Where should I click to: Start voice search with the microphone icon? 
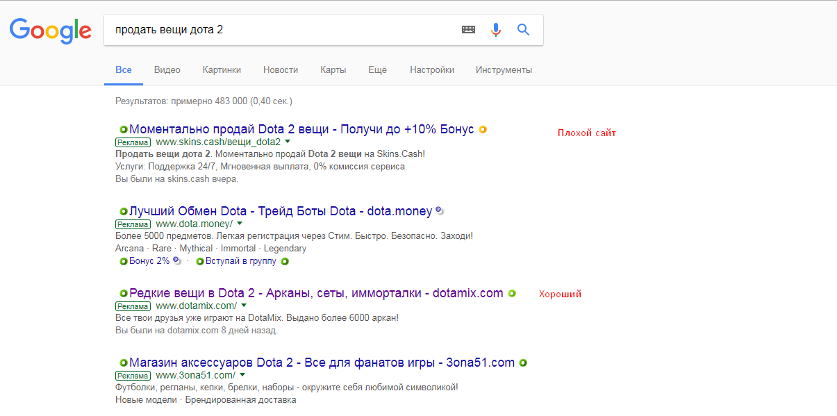coord(495,29)
